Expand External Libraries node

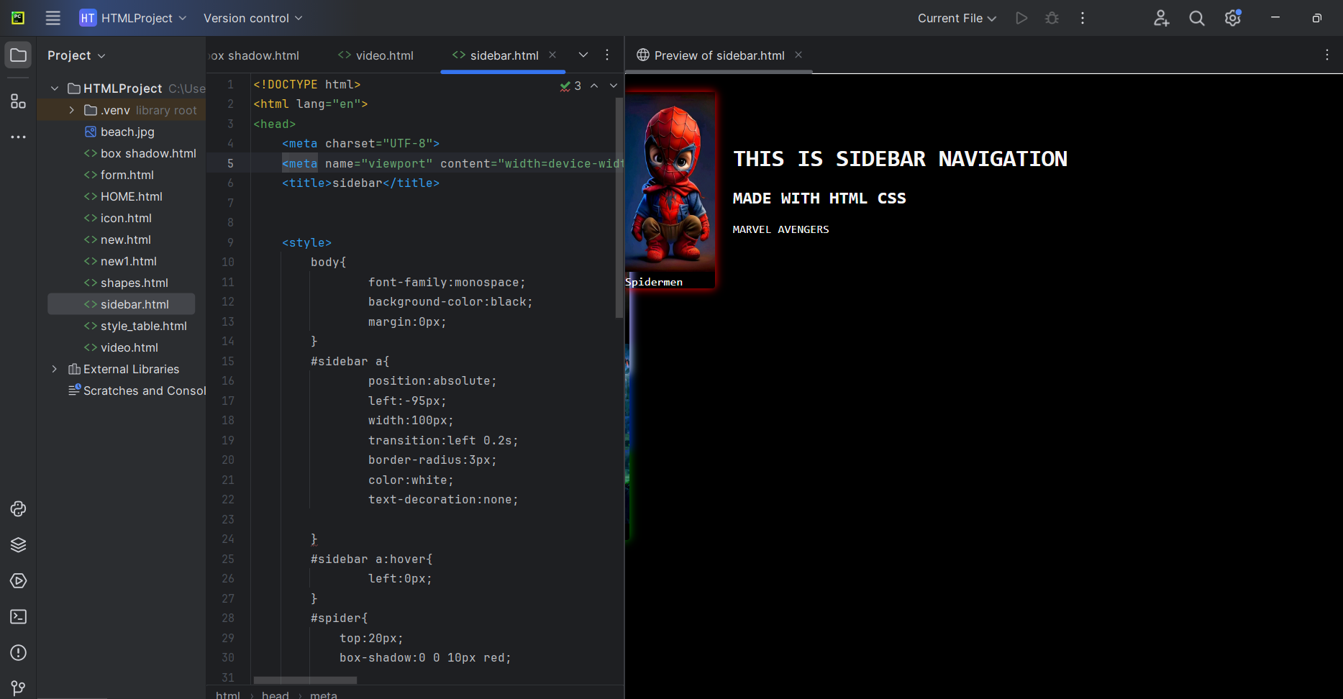[55, 369]
